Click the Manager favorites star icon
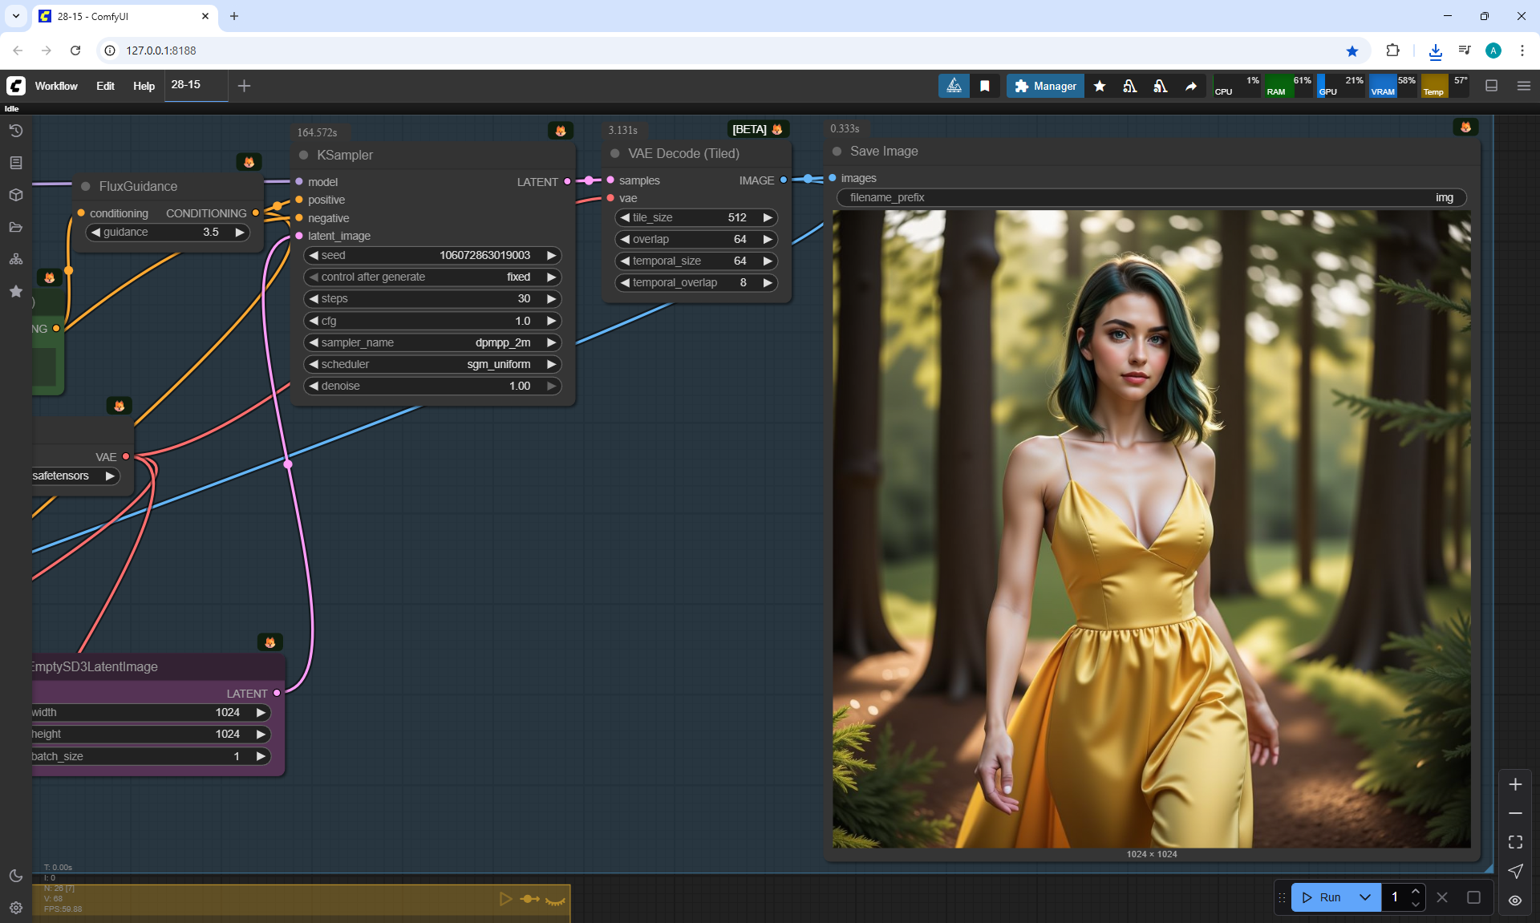The height and width of the screenshot is (923, 1540). pyautogui.click(x=1100, y=86)
